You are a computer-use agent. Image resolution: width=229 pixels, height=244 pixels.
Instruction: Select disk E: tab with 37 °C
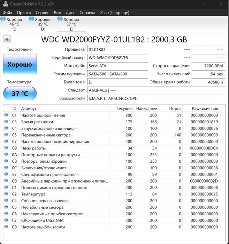coord(71,24)
